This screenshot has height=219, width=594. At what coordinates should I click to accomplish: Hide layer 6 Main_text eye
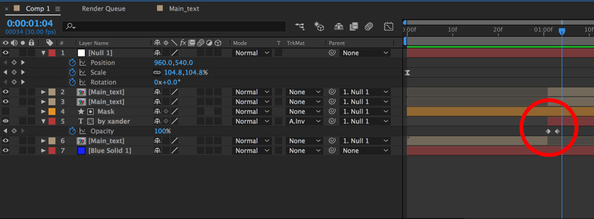click(5, 141)
